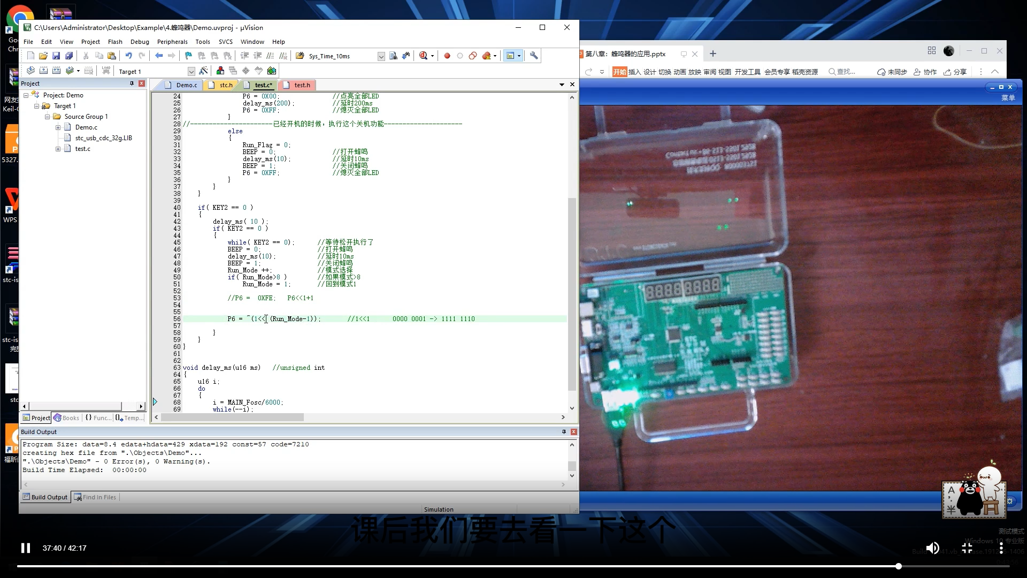Click the Kill all breakpoints icon
The height and width of the screenshot is (578, 1027).
pyautogui.click(x=486, y=56)
